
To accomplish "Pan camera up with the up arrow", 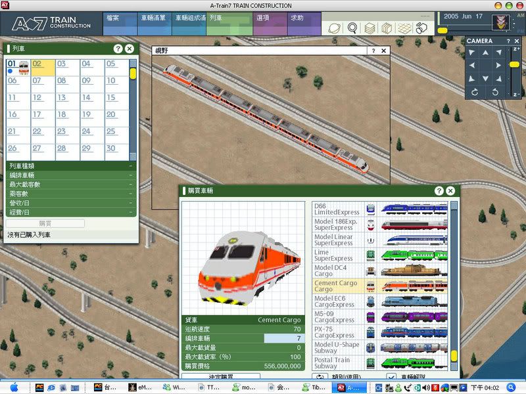I will pyautogui.click(x=485, y=53).
